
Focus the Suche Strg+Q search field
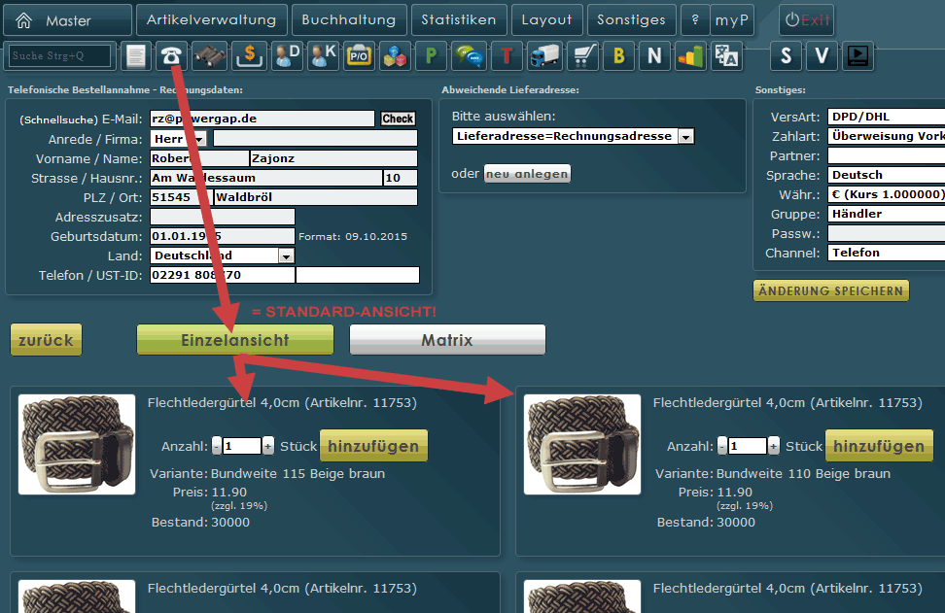point(59,56)
